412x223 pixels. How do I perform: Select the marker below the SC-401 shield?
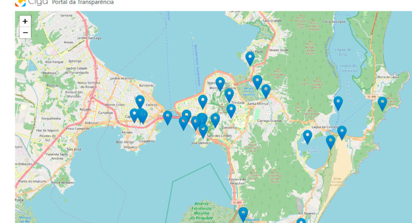[243, 214]
